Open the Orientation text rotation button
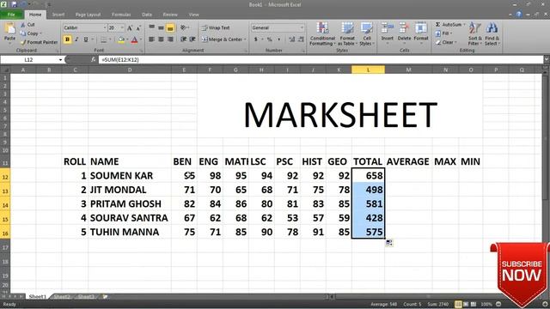Viewport: 550px width, 309px height. (184, 27)
